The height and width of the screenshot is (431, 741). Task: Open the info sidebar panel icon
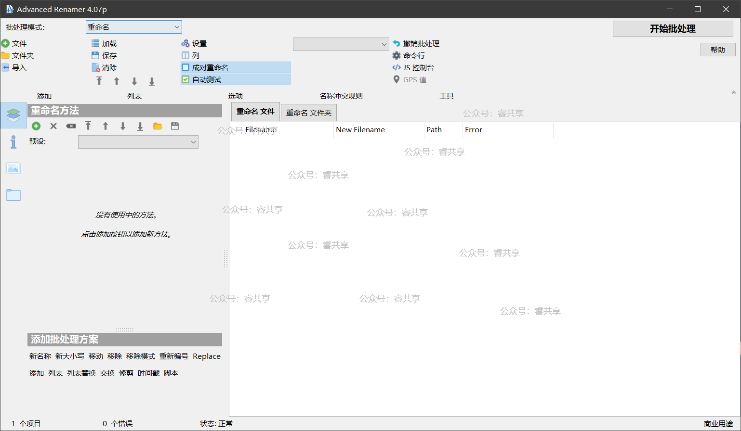[x=13, y=141]
